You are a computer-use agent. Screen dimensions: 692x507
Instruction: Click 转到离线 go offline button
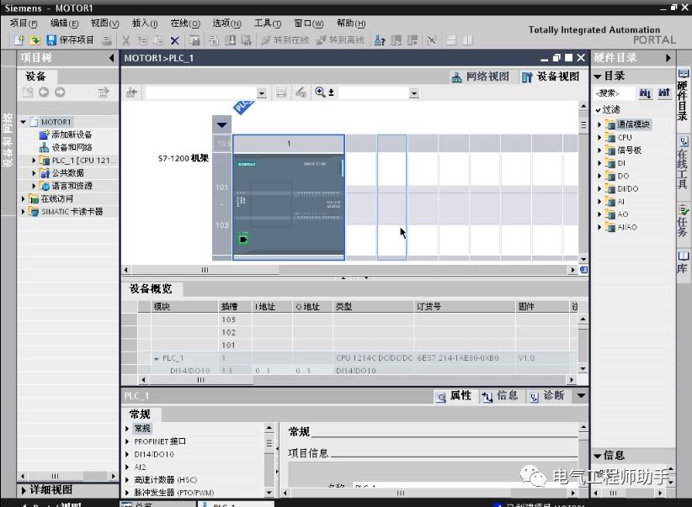[x=340, y=40]
